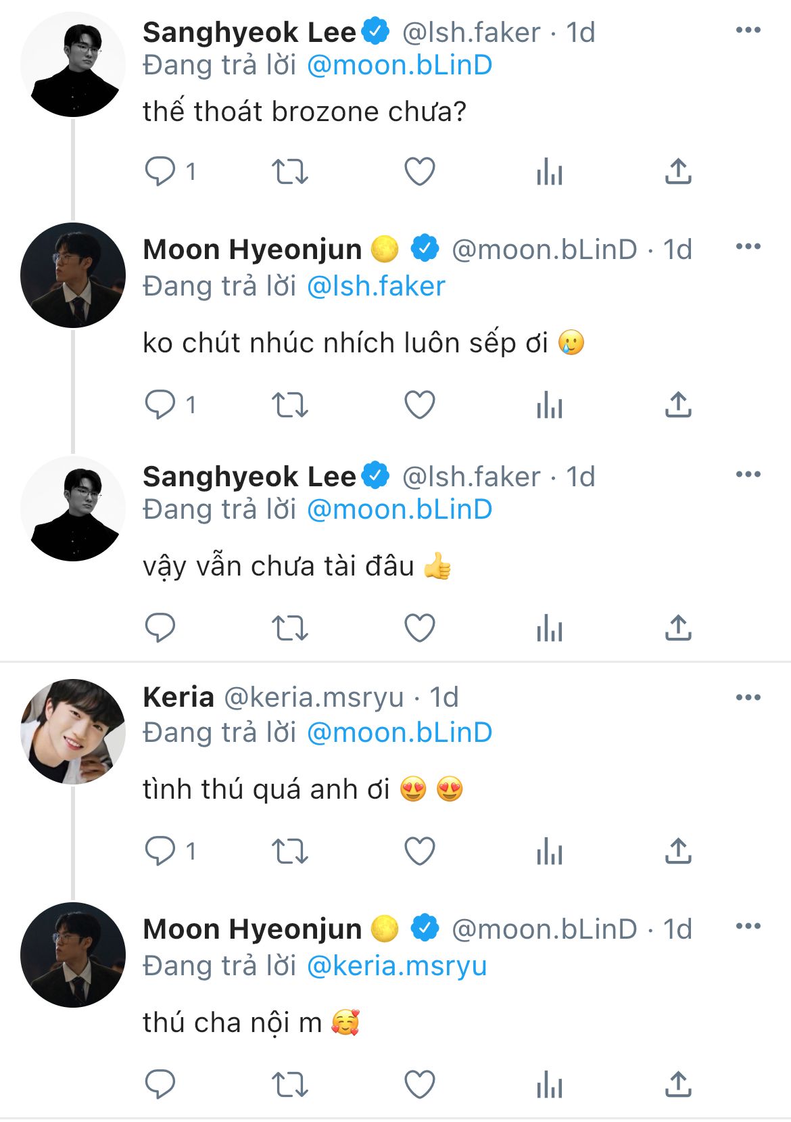791x1122 pixels.
Task: Reply to the "thế thoát brozone chưa?" tweet
Action: 161,172
